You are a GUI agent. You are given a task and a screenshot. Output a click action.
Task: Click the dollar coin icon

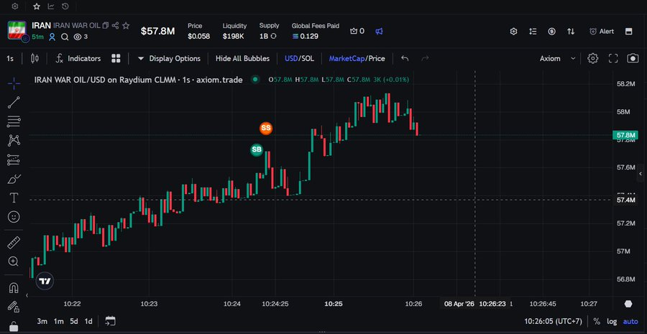pos(551,32)
